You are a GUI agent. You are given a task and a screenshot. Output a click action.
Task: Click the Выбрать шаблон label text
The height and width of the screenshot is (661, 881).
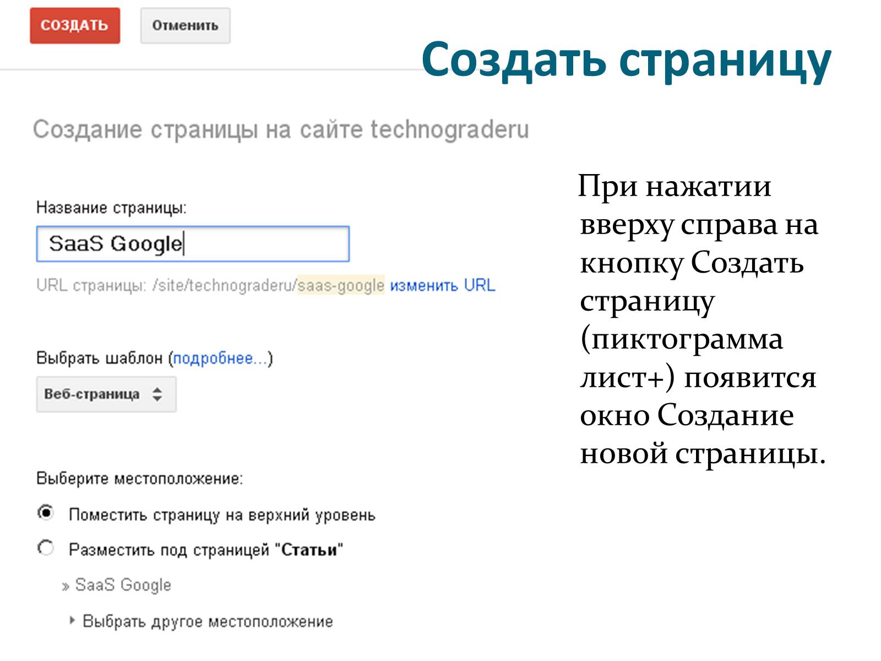(x=100, y=359)
